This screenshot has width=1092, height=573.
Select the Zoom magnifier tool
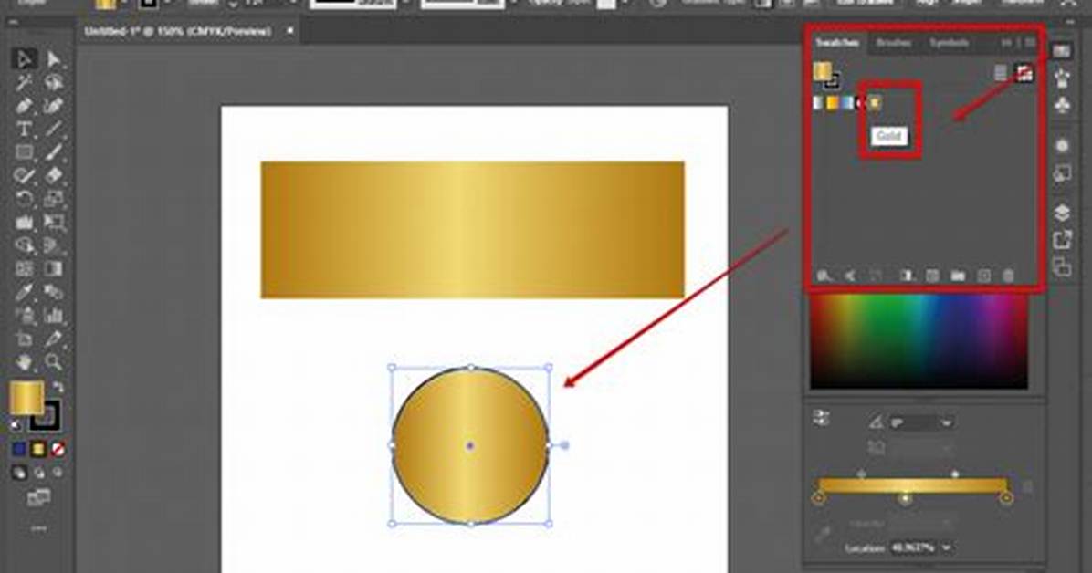tap(54, 362)
